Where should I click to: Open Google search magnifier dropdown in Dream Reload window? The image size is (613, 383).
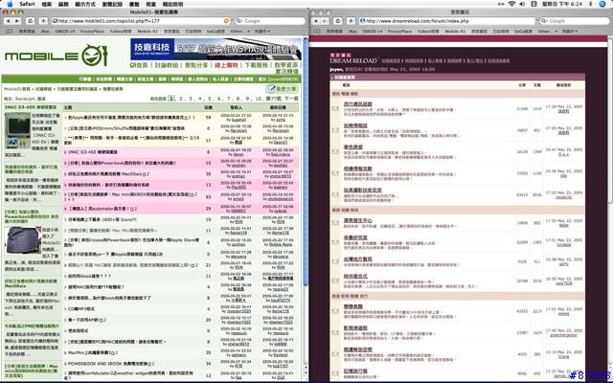(544, 21)
